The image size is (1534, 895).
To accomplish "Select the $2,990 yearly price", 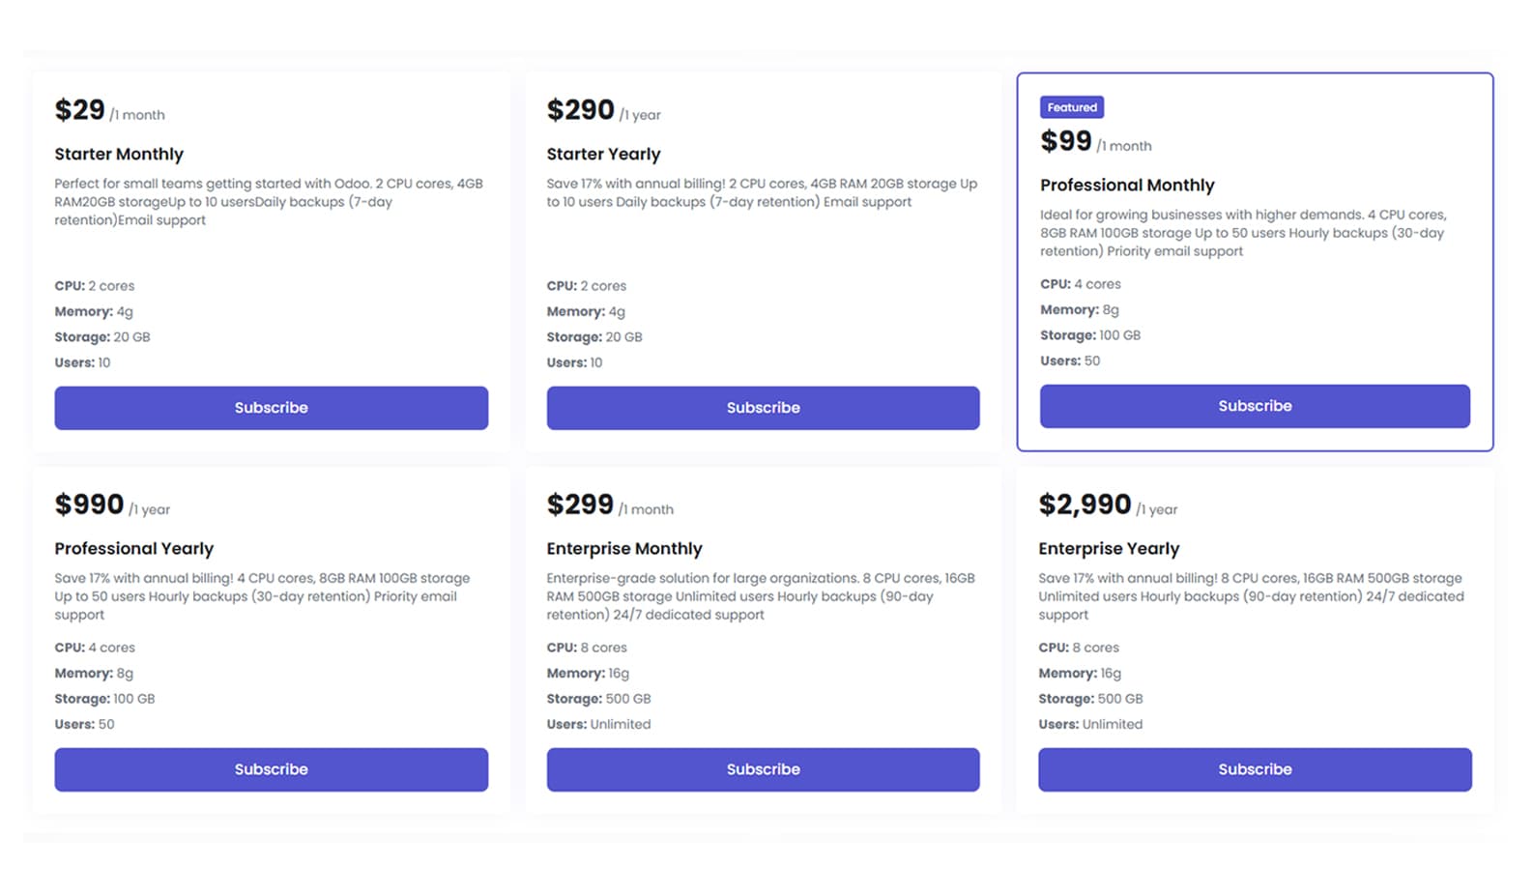I will 1084,505.
